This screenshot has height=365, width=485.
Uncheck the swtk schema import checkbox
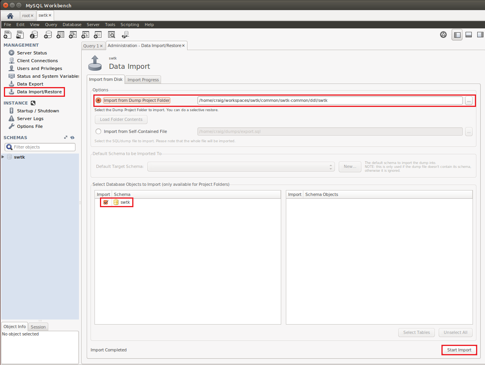coord(106,202)
